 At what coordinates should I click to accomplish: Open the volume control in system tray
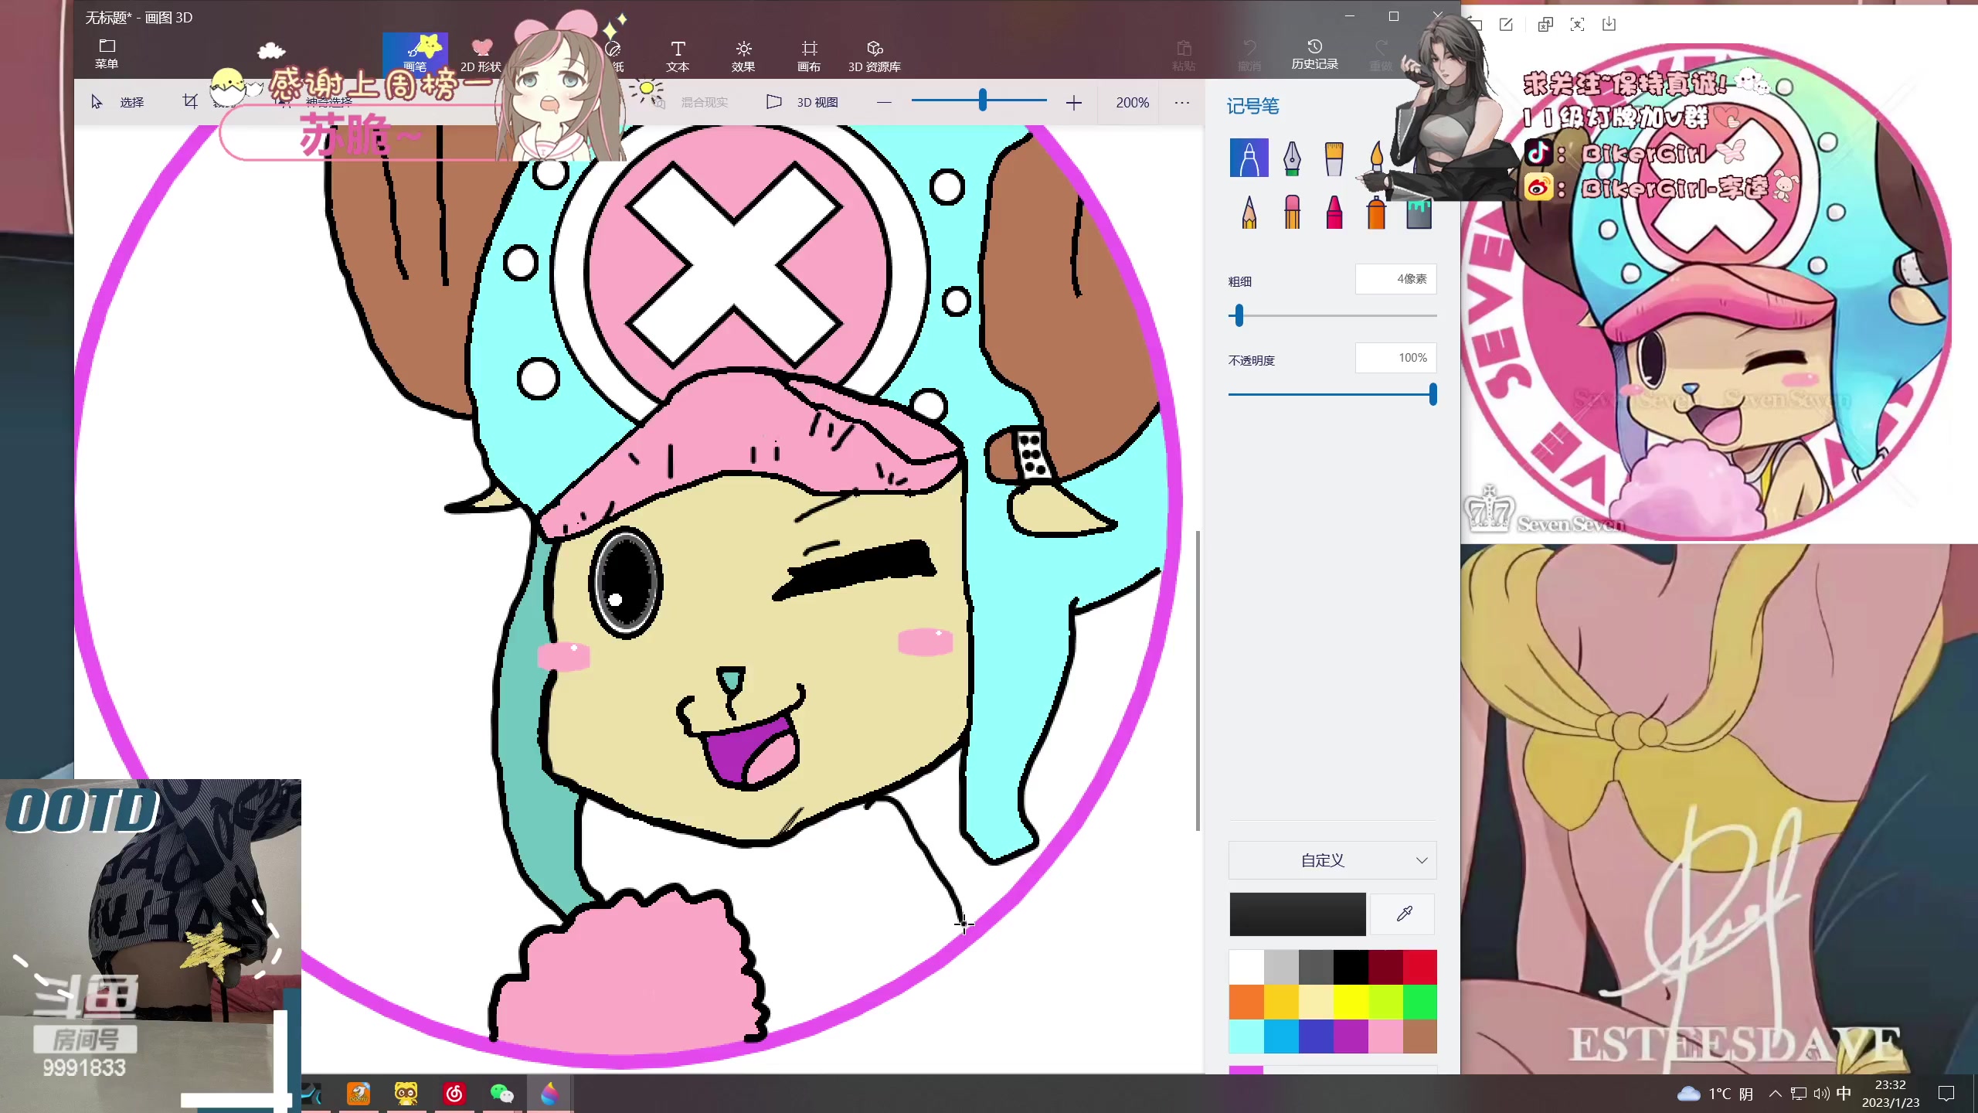(1821, 1094)
